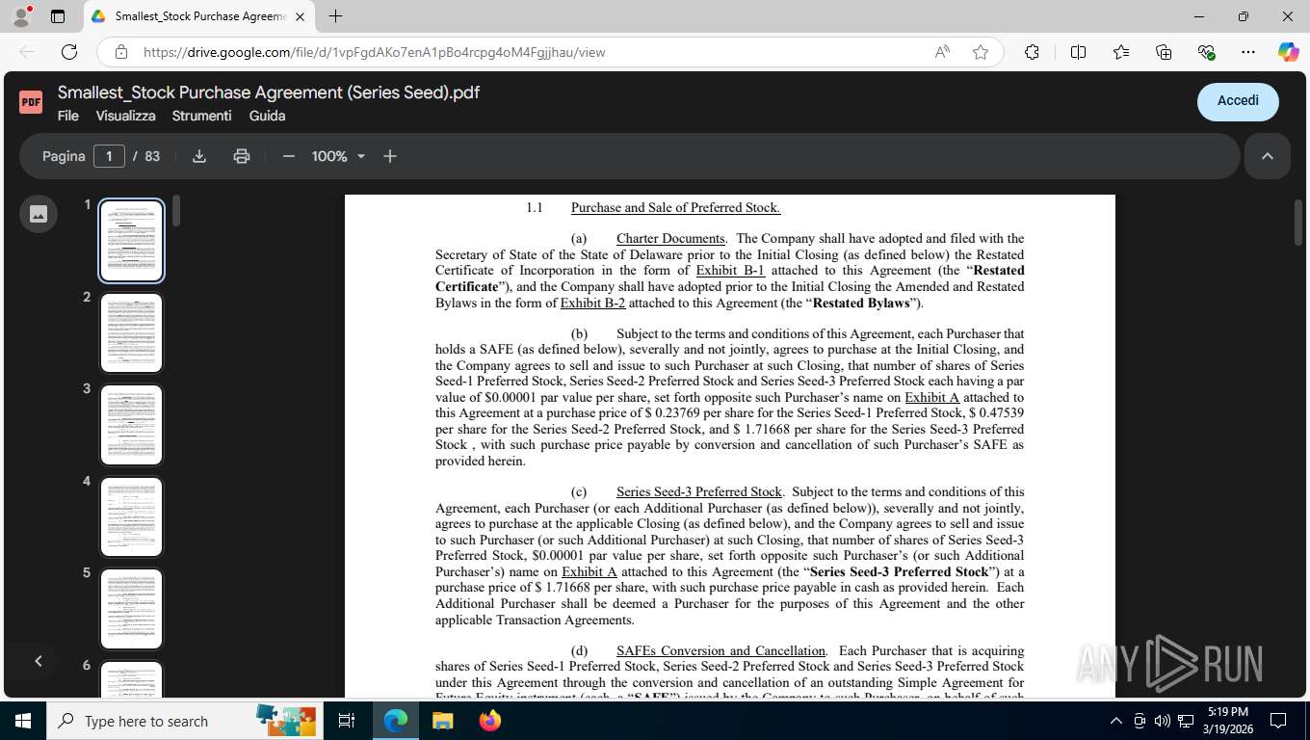Image resolution: width=1310 pixels, height=740 pixels.
Task: Toggle thumbnail view image icon
Action: (x=39, y=214)
